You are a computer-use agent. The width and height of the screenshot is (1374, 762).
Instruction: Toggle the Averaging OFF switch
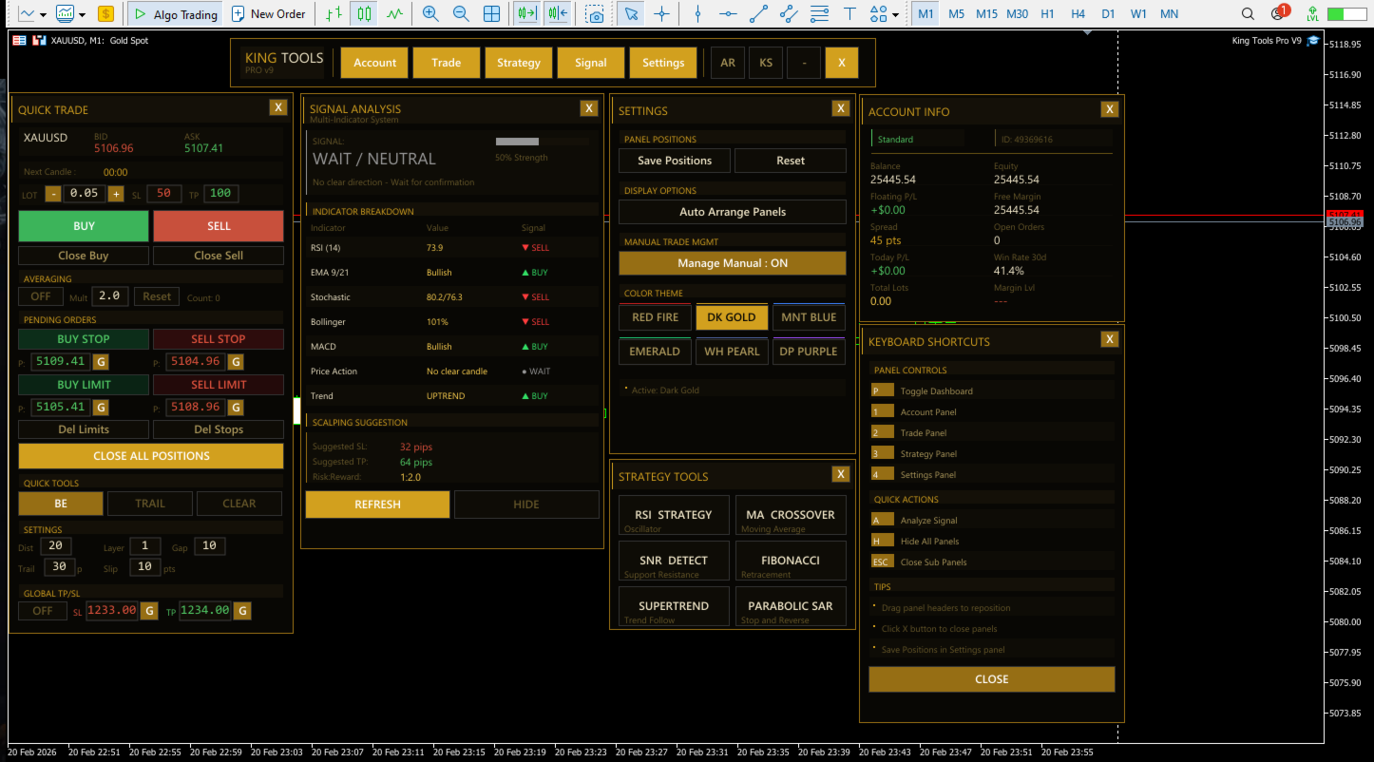41,296
